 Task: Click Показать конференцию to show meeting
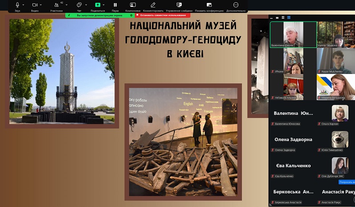tap(209, 5)
